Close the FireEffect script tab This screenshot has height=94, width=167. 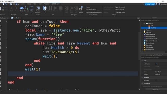(20, 18)
